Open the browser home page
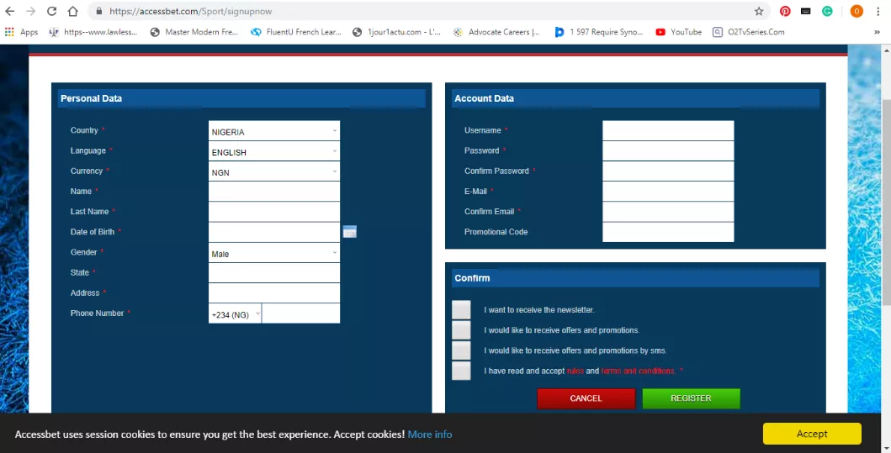Viewport: 891px width, 453px height. [72, 12]
